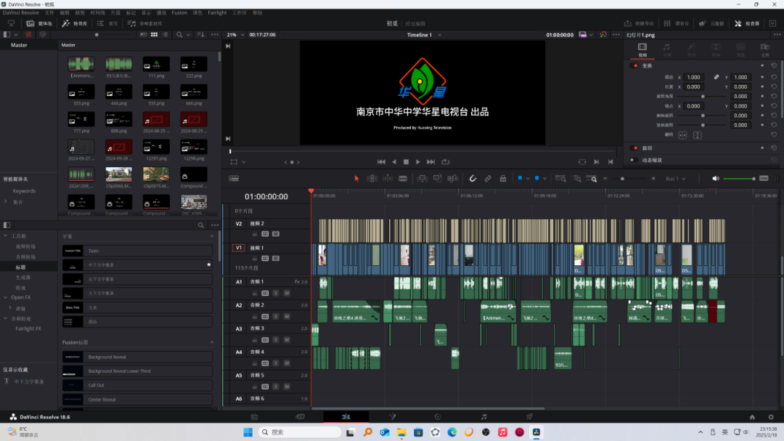Open the Fusion menu
Viewport: 784px width, 441px height.
[x=179, y=12]
